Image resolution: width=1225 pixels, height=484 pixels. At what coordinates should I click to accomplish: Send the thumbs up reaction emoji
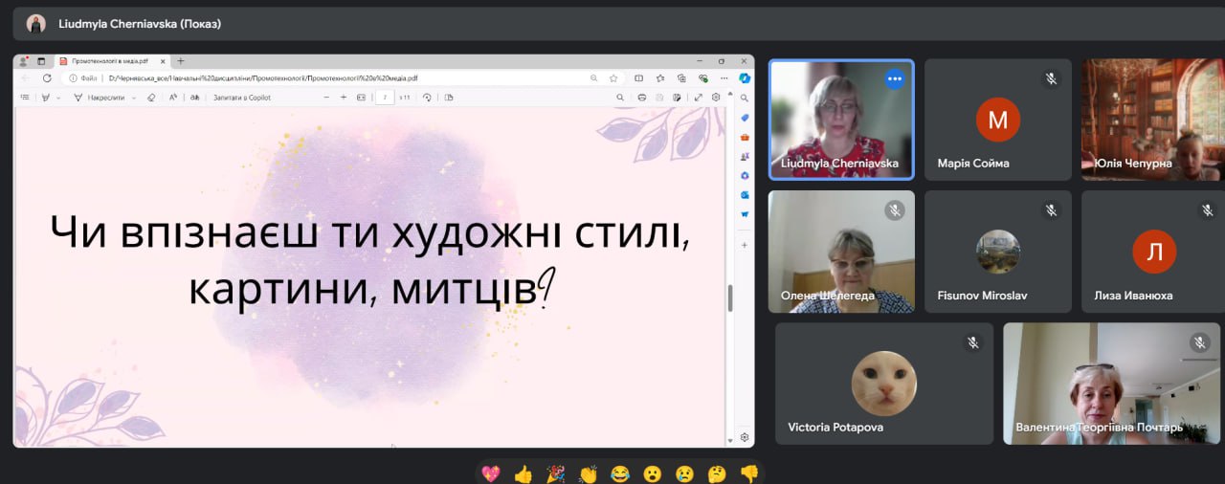click(523, 473)
